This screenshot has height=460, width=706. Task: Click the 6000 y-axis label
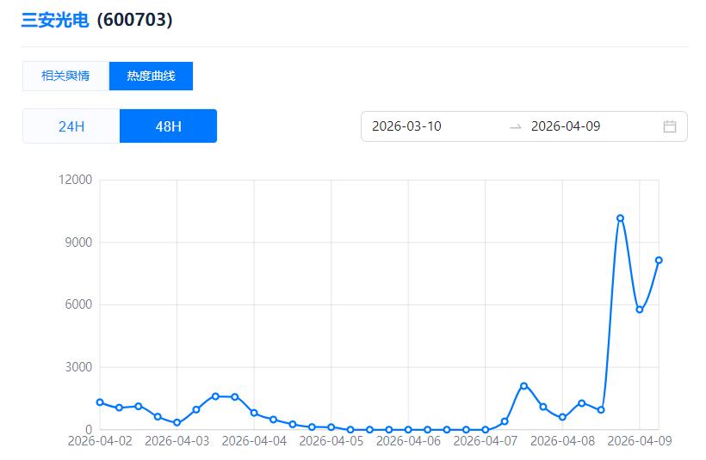click(x=78, y=304)
